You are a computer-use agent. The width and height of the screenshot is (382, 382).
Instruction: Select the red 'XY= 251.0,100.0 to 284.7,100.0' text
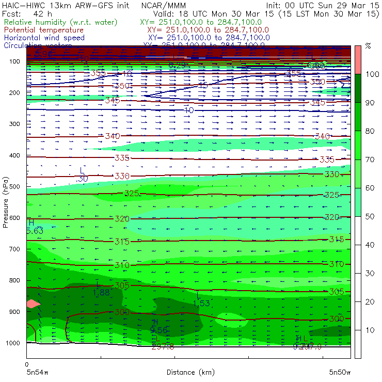pos(208,30)
